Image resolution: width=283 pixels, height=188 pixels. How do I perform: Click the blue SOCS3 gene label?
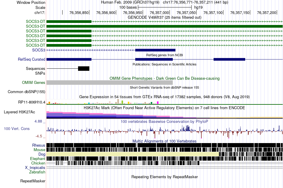(x=39, y=50)
